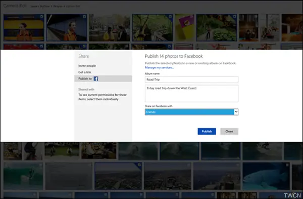Viewport: 303px width, 199px height.
Task: Click the Album name field with Road Trip
Action: tap(191, 79)
